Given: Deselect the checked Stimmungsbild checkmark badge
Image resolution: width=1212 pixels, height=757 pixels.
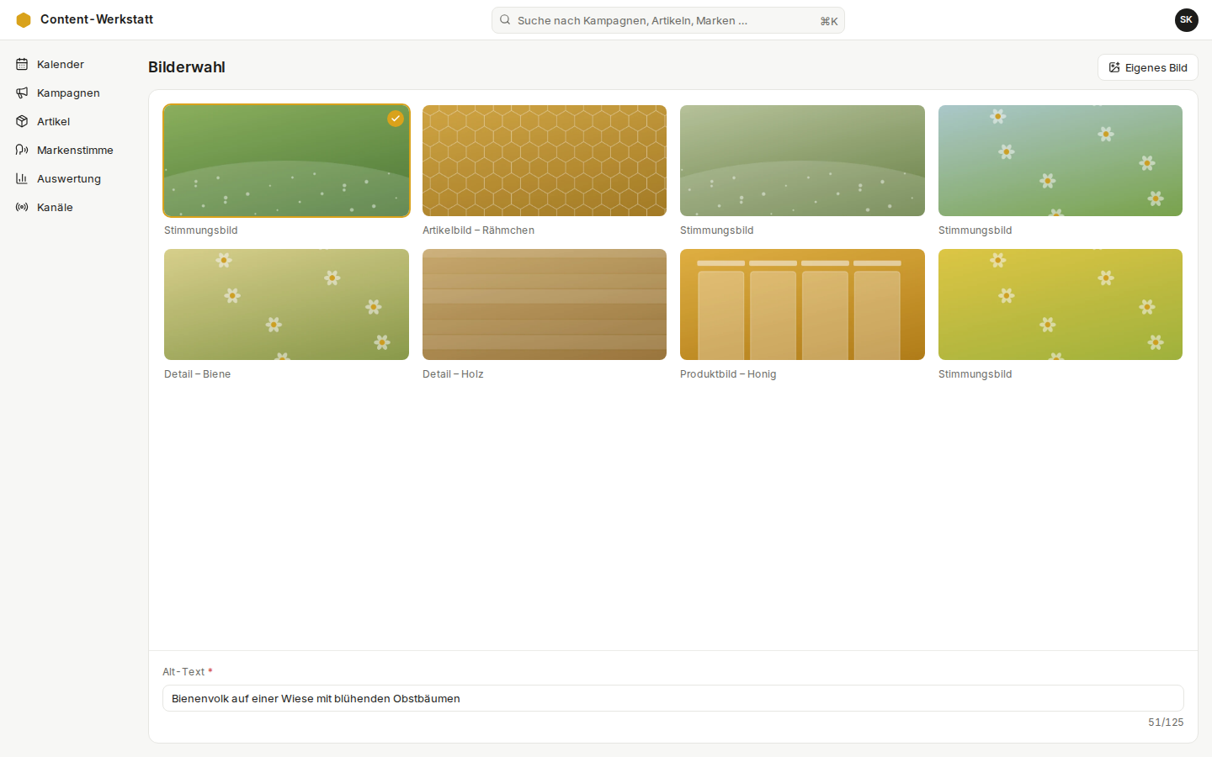Looking at the screenshot, I should tap(396, 119).
